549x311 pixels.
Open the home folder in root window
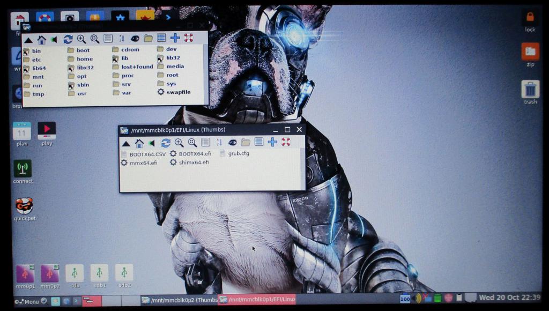click(80, 59)
